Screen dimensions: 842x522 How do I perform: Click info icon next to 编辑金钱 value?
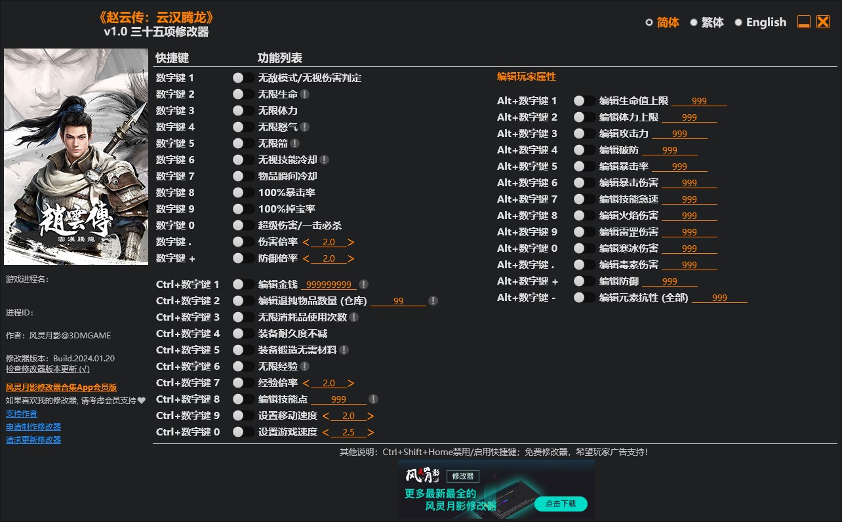click(363, 285)
